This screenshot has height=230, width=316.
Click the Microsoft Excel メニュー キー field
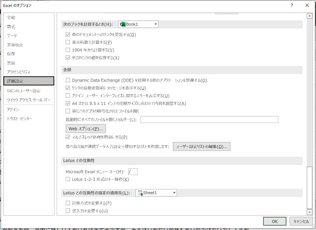pyautogui.click(x=133, y=172)
